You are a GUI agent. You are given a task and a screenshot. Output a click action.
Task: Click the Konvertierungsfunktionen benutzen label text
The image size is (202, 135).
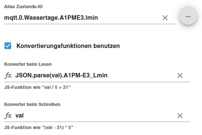pos(68,46)
